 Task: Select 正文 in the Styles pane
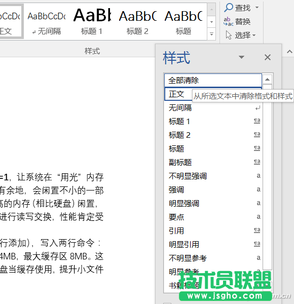pos(178,94)
